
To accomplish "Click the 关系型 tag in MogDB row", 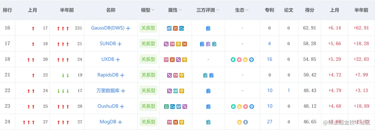I will point(148,122).
